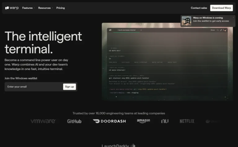Screen dimensions: 238x147
Task: Click the 'The intelligent terminal.' headline
Action: click(x=43, y=43)
